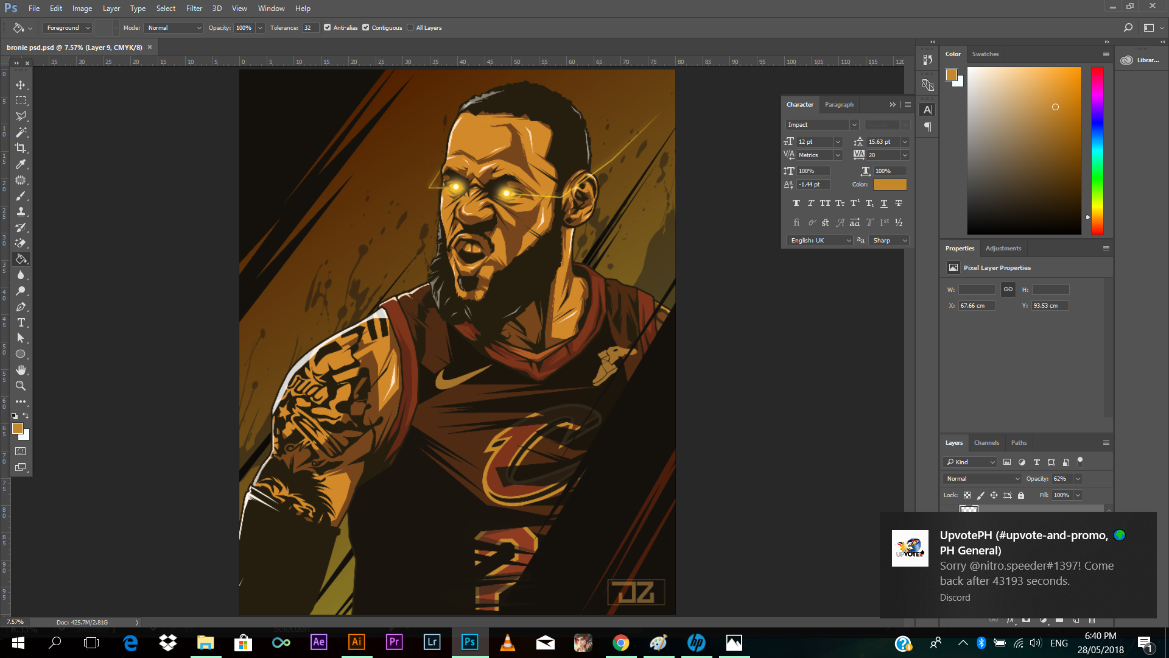Select the Pen tool

[x=21, y=306]
